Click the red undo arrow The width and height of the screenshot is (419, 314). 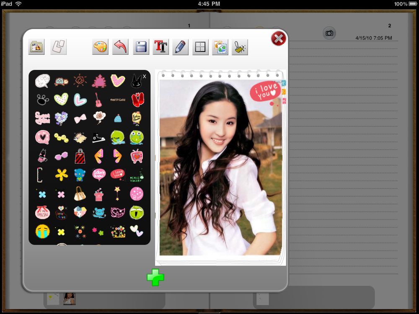pos(120,47)
